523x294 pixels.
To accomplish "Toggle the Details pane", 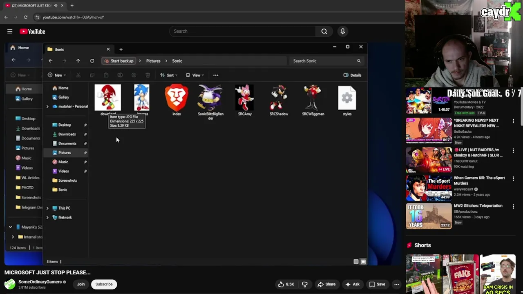I will [x=352, y=75].
